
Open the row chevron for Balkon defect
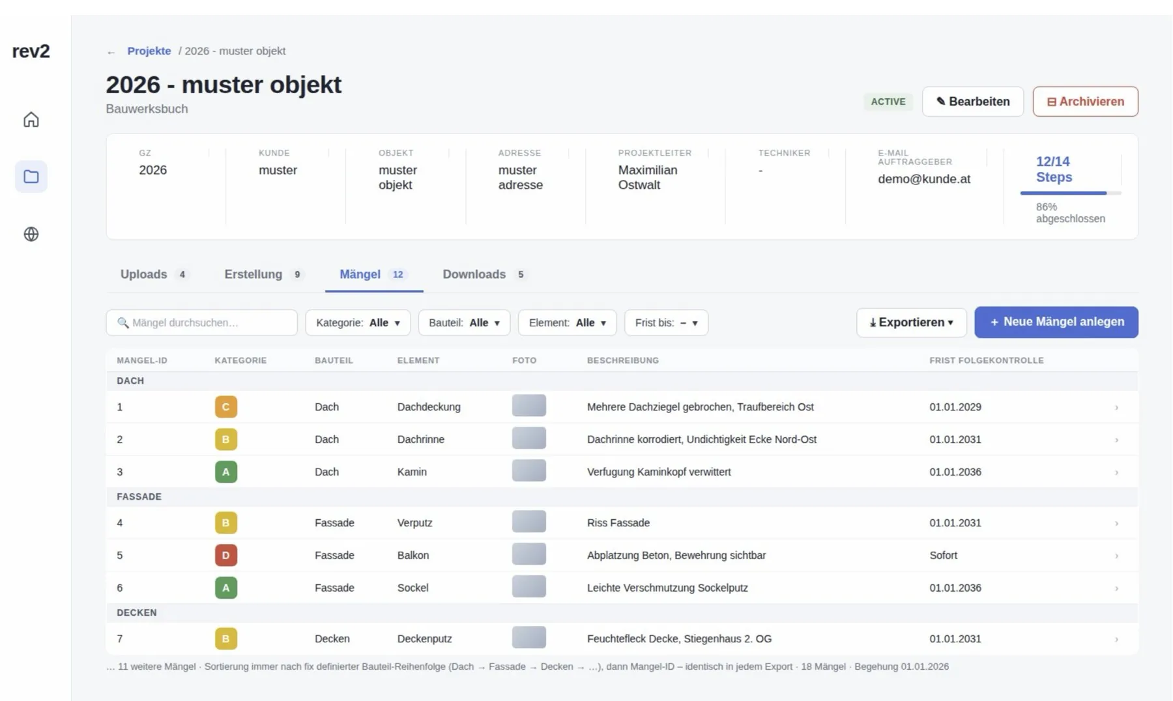click(x=1116, y=556)
